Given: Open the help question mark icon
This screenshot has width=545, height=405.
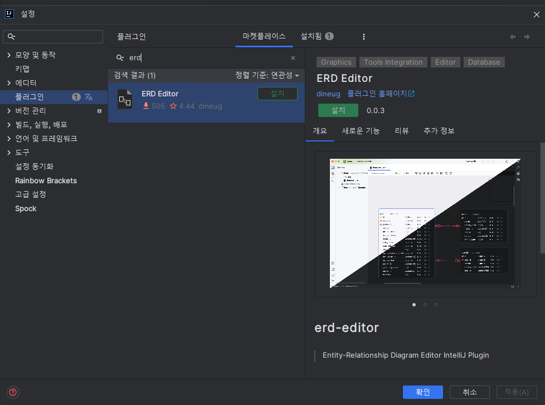Looking at the screenshot, I should (x=13, y=393).
